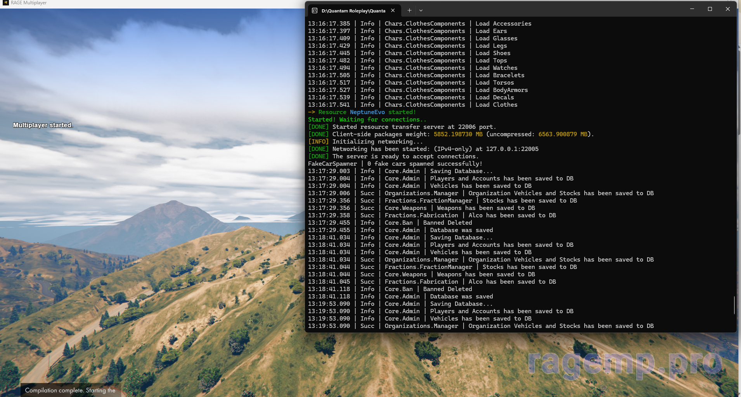Expand the terminal profiles dropdown chevron
The height and width of the screenshot is (397, 741).
tap(421, 10)
